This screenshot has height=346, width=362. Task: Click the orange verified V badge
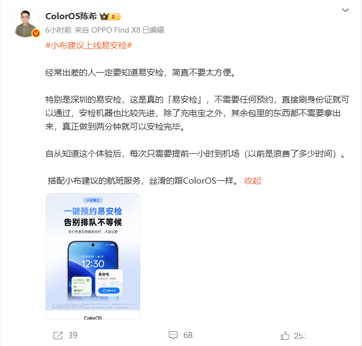36,33
